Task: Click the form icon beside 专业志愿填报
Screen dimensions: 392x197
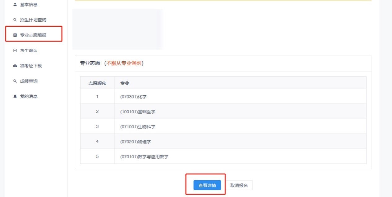Action: [x=15, y=35]
